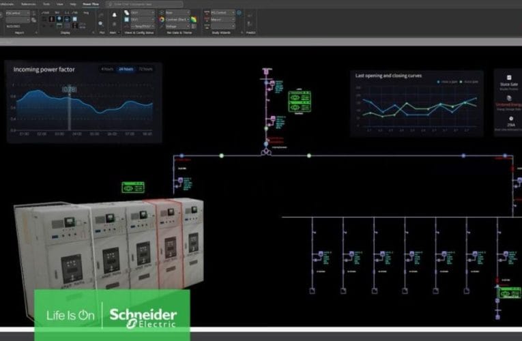Toggle green series legend in closing curves chart

tap(469, 82)
